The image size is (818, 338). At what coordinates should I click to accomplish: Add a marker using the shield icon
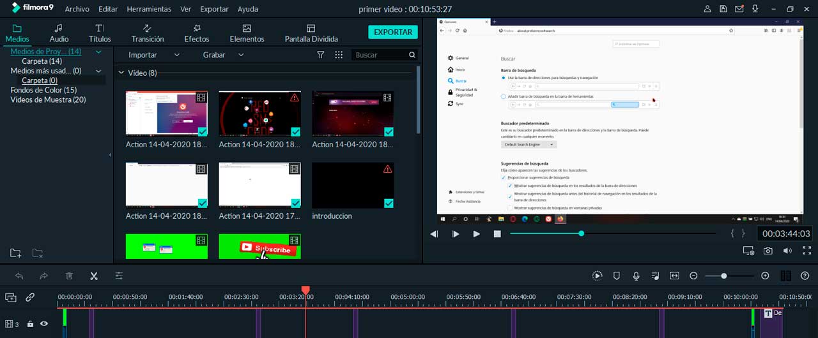point(617,276)
